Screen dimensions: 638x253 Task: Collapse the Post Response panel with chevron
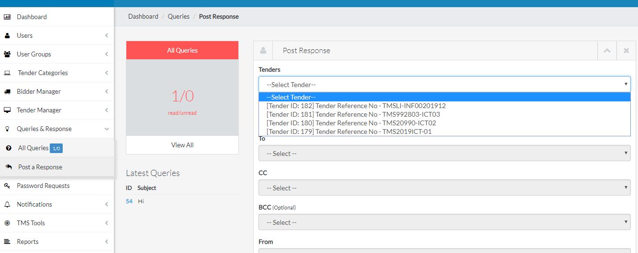tap(607, 50)
